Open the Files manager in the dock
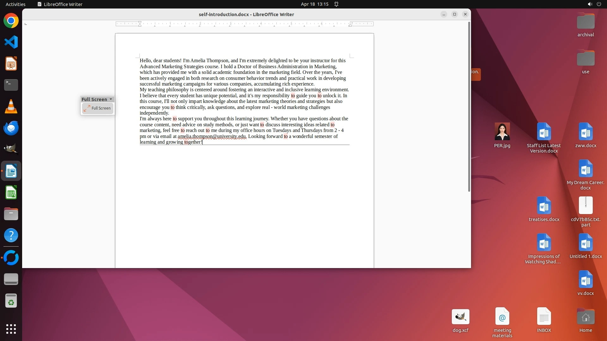The image size is (607, 341). tap(11, 214)
